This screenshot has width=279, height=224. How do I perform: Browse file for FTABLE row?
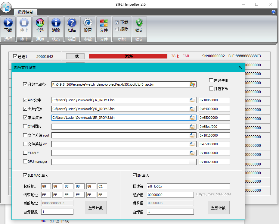(192, 153)
